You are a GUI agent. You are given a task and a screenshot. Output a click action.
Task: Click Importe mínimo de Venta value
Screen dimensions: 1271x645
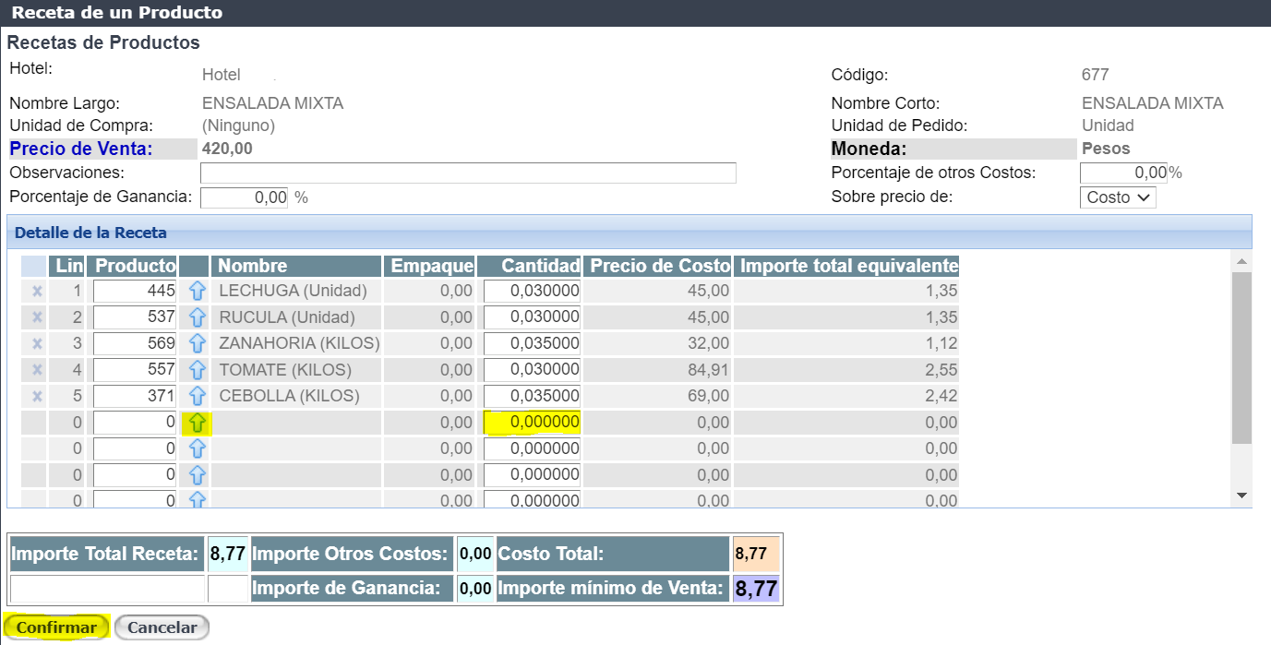point(757,589)
